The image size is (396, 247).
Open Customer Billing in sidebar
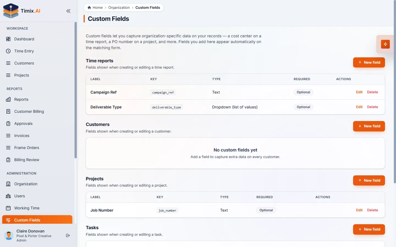tap(37, 111)
